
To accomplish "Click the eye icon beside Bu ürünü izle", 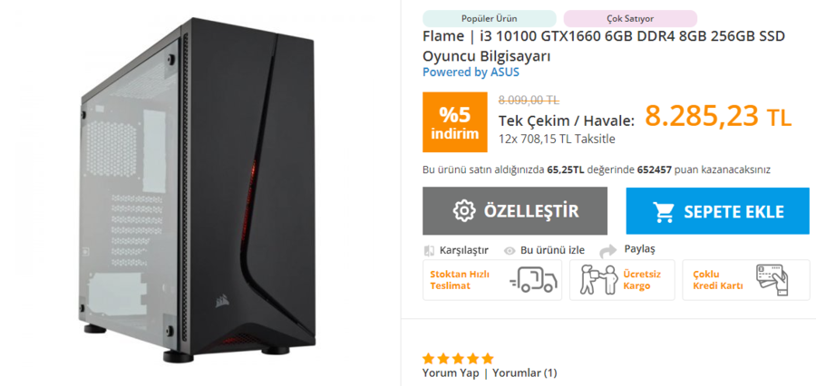I will [510, 251].
